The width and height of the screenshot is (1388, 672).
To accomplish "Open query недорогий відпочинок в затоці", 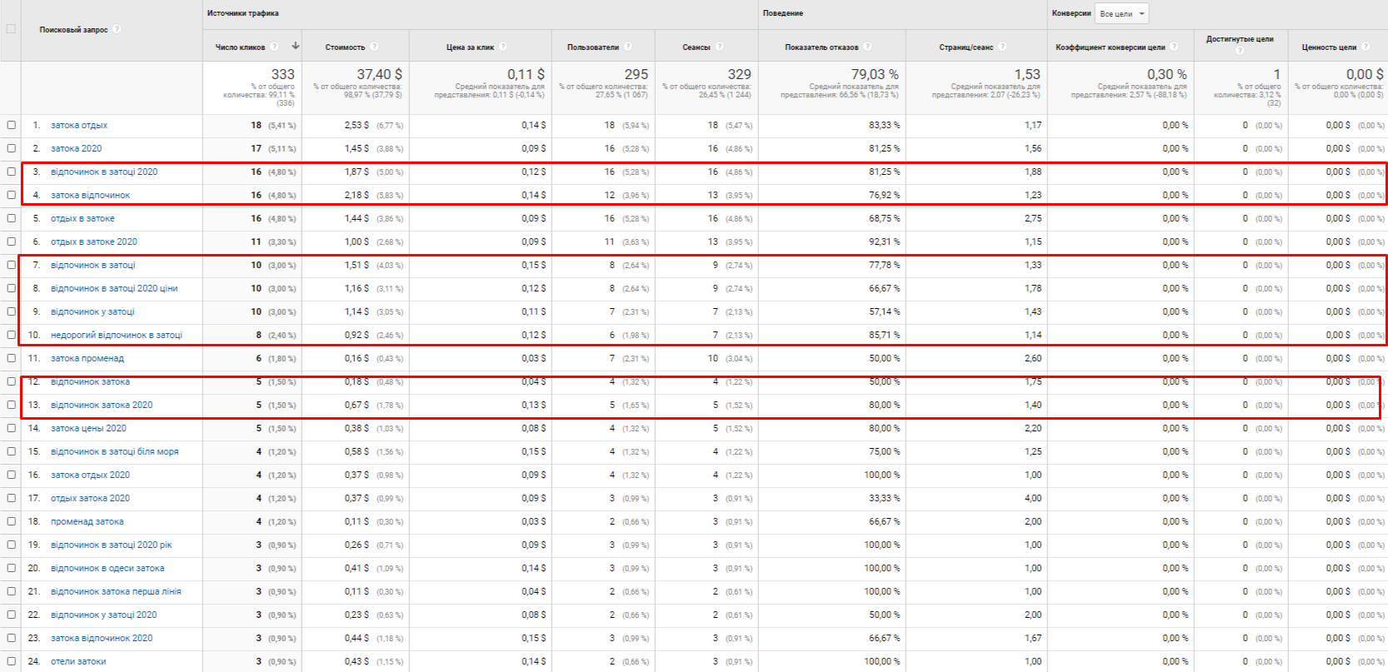I will [117, 335].
